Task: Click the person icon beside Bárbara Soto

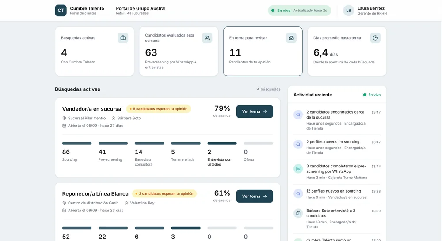Action: point(114,118)
